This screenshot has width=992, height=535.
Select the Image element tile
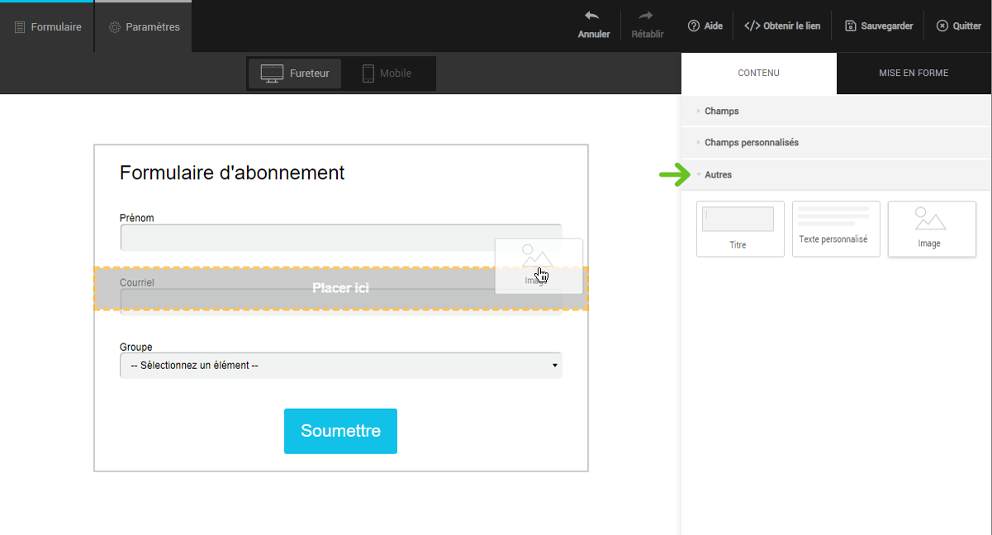(931, 229)
